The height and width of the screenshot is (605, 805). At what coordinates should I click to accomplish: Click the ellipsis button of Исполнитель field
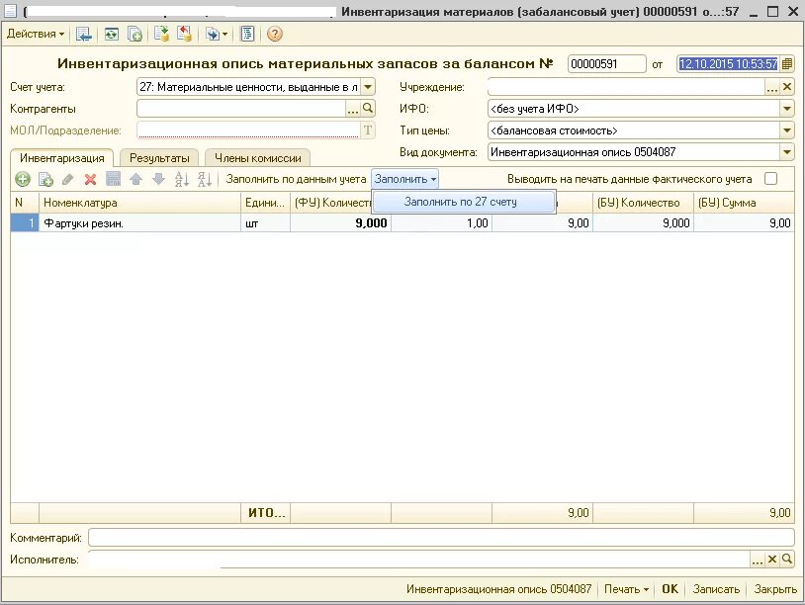coord(757,560)
